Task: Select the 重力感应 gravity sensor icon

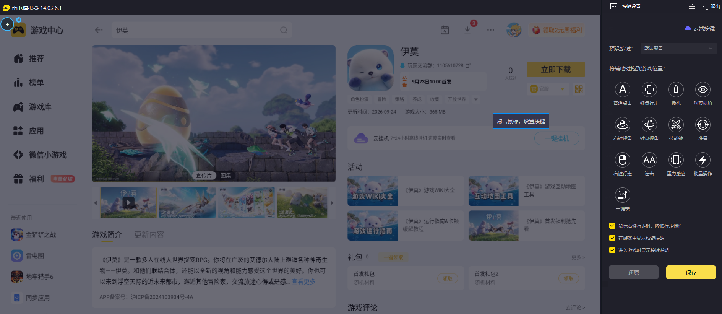Action: 676,160
